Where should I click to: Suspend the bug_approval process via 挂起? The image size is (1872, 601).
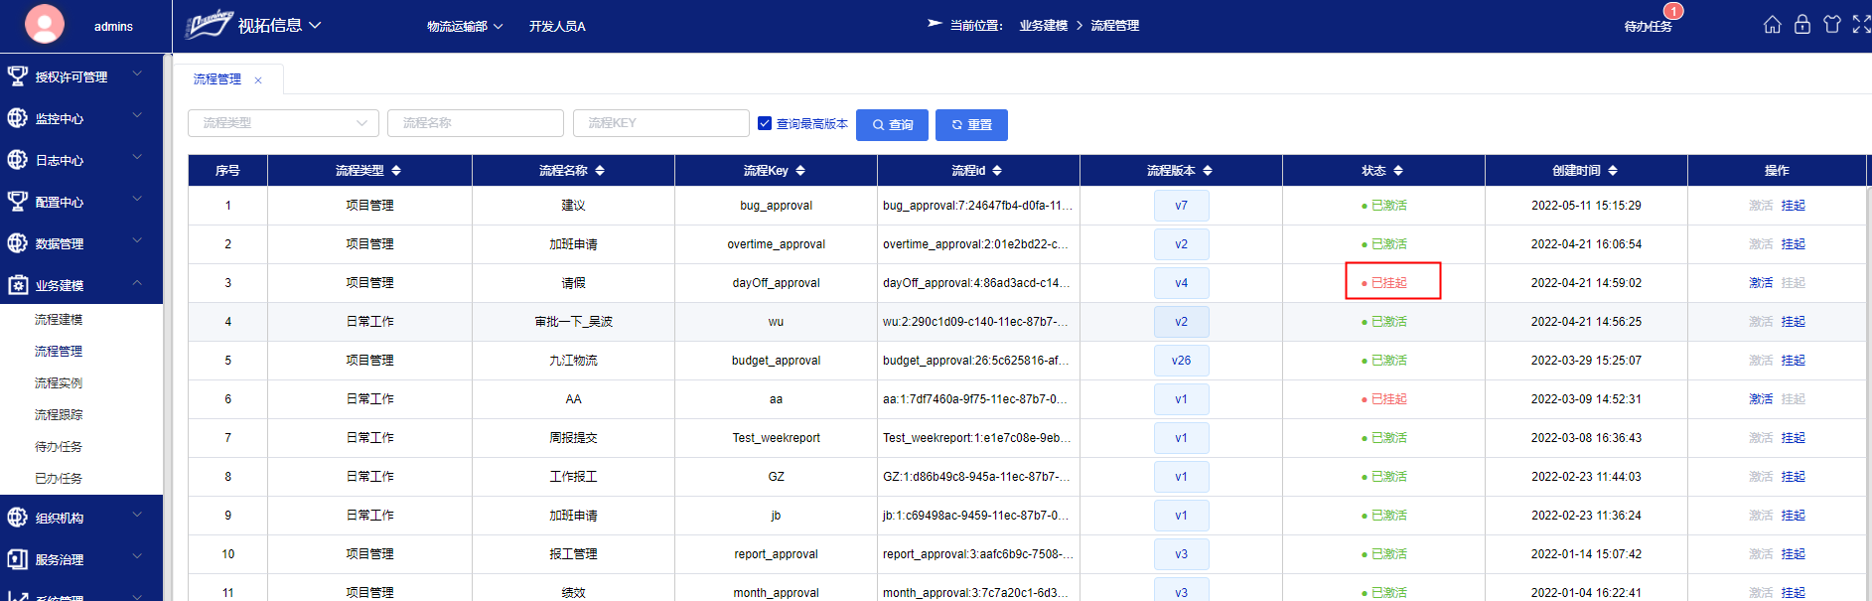1793,206
